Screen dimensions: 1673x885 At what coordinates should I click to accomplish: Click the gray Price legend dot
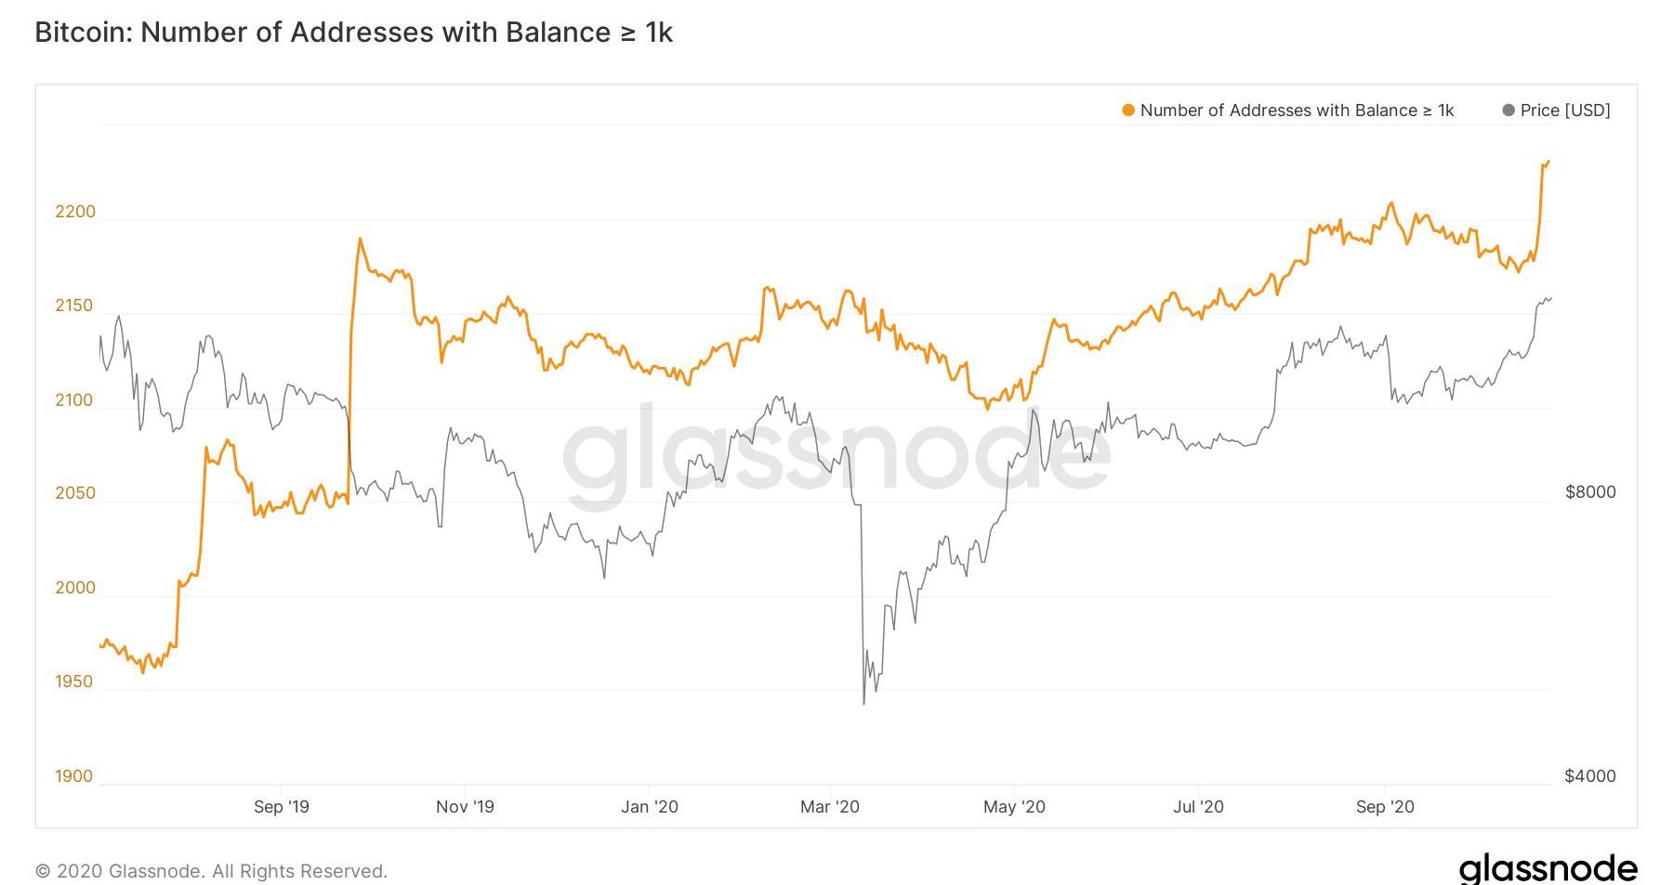[x=1508, y=111]
